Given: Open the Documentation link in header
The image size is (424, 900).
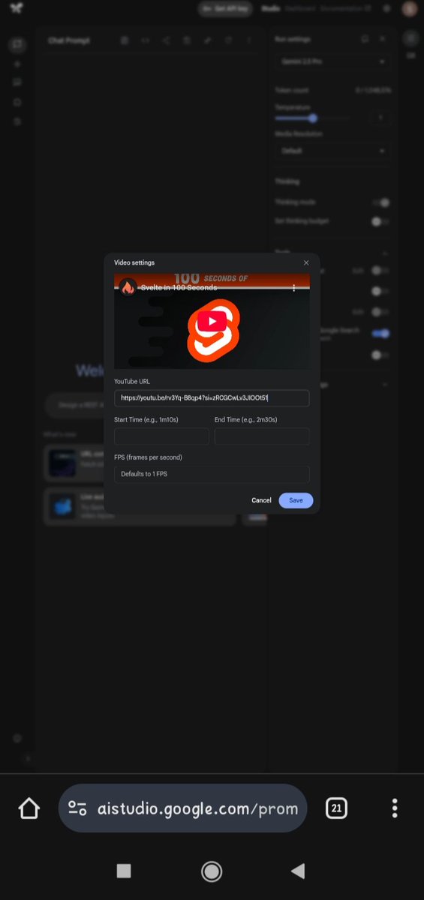Looking at the screenshot, I should click(x=345, y=9).
